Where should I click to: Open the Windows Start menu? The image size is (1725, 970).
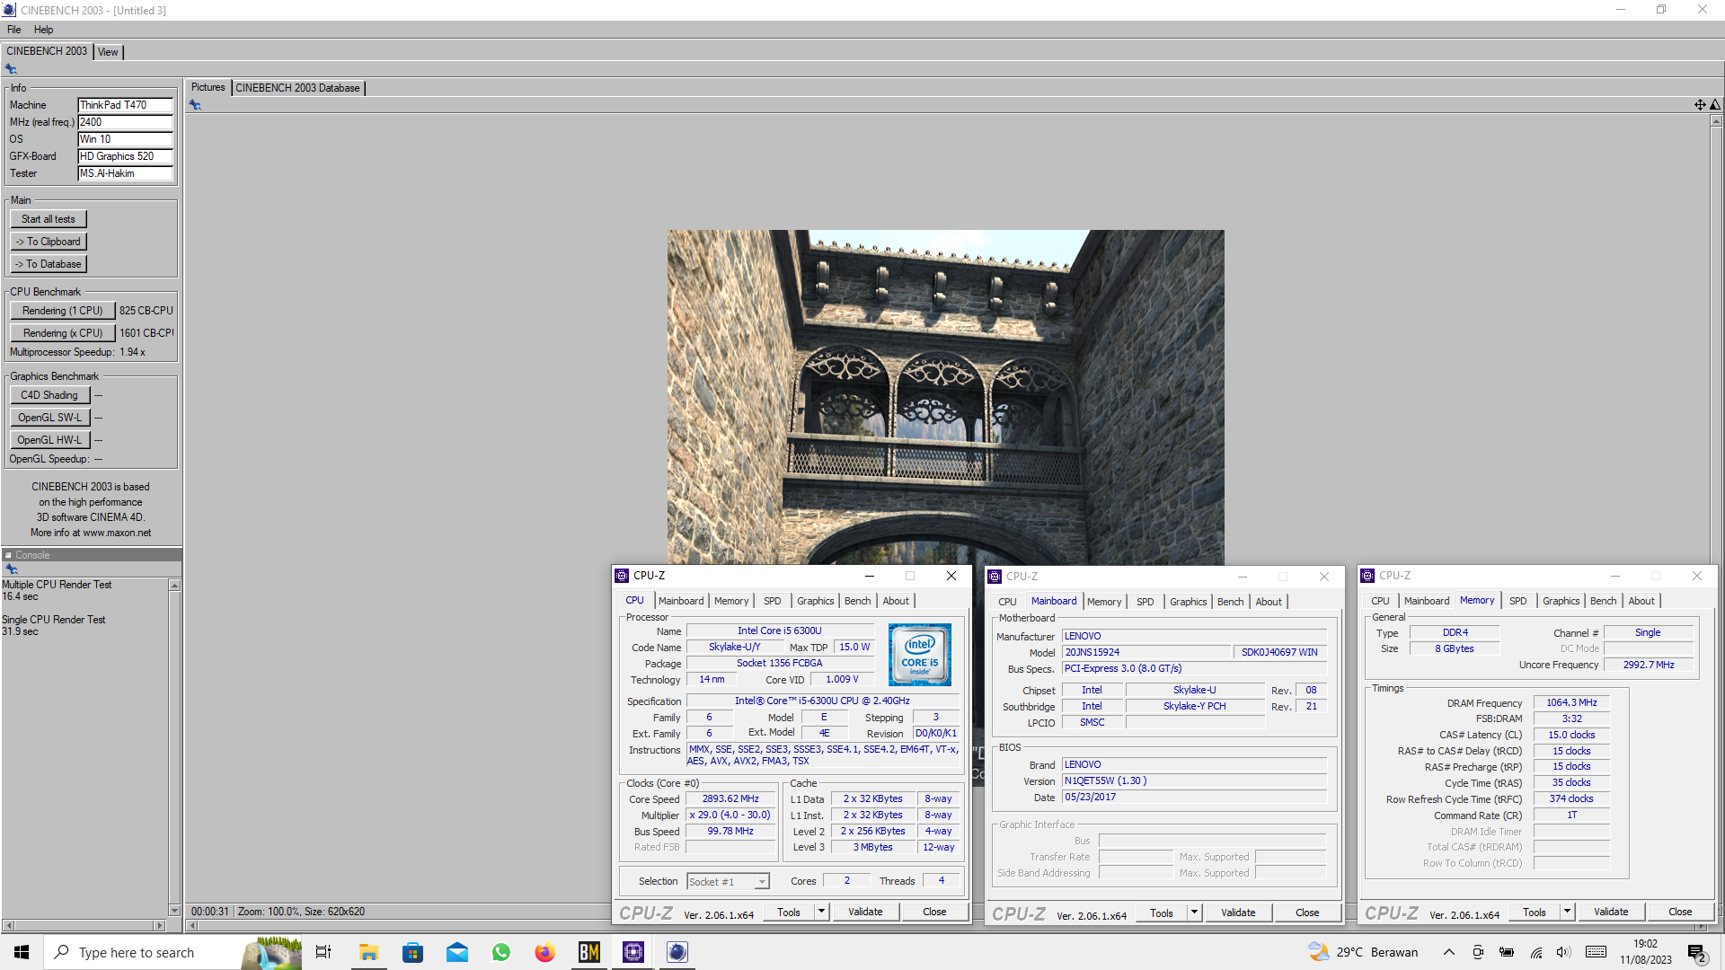(22, 952)
